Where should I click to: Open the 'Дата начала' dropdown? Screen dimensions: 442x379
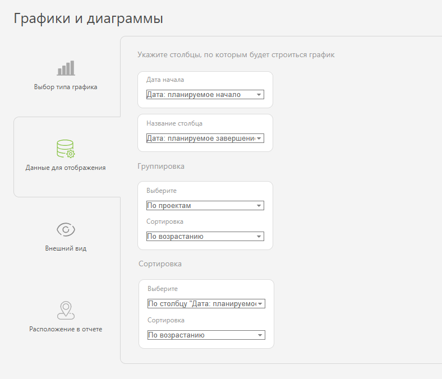tap(205, 94)
